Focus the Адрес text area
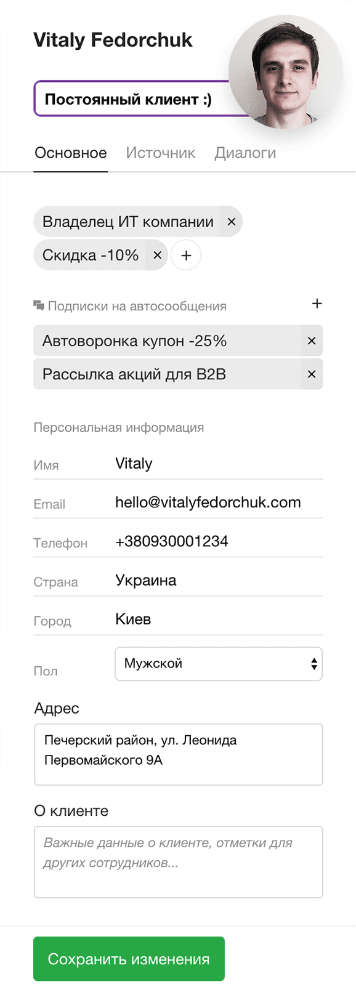356x992 pixels. coord(179,754)
